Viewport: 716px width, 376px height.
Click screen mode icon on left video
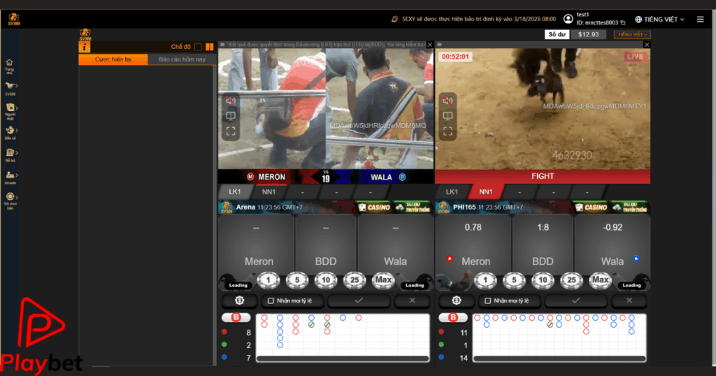[230, 116]
